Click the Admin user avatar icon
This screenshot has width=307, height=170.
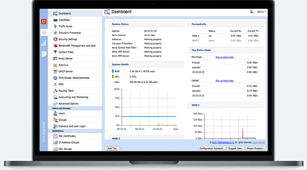pos(252,12)
